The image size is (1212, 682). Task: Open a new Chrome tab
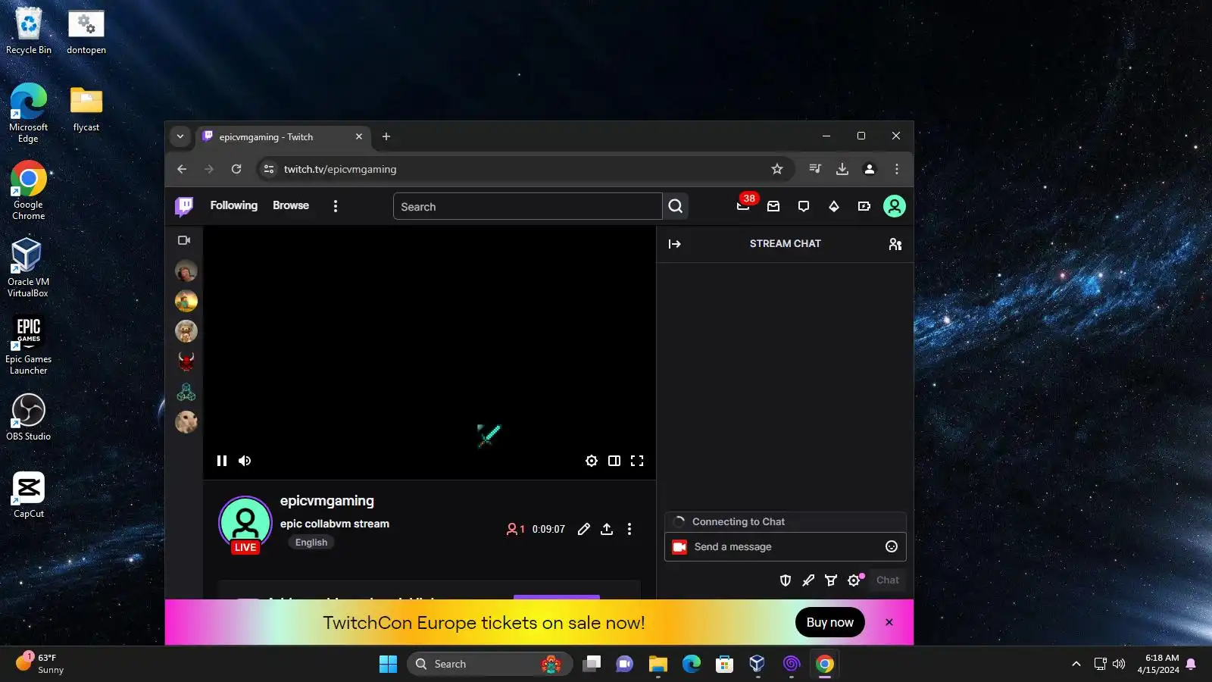click(386, 136)
